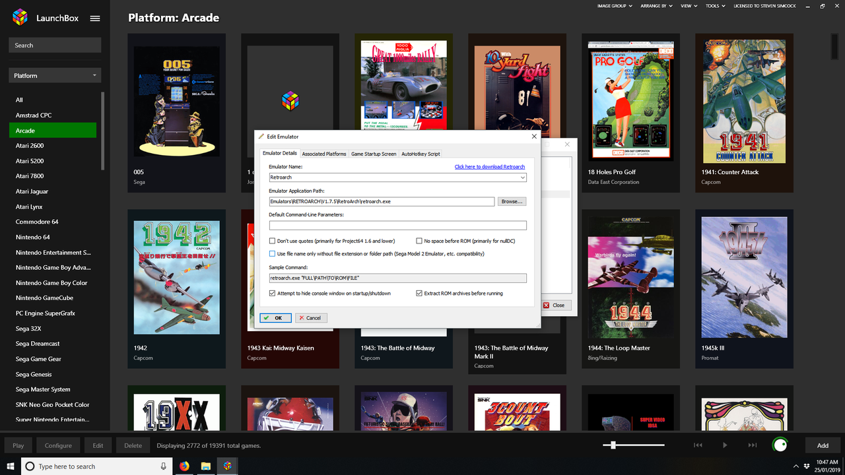Switch to AutoHotkey Script tab
Image resolution: width=845 pixels, height=475 pixels.
pyautogui.click(x=421, y=154)
